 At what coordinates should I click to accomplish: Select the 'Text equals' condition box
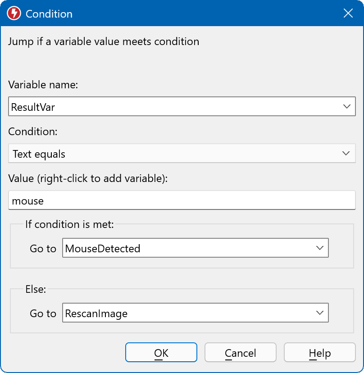pyautogui.click(x=171, y=154)
